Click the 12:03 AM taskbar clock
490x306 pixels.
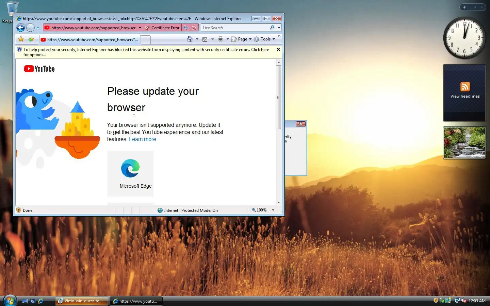pos(477,301)
